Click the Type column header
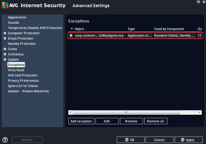Screen dimensions: 206x144 pos(131,29)
